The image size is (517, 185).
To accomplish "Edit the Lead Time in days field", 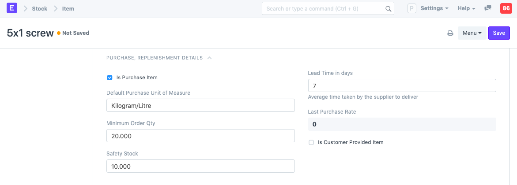I will (x=402, y=85).
